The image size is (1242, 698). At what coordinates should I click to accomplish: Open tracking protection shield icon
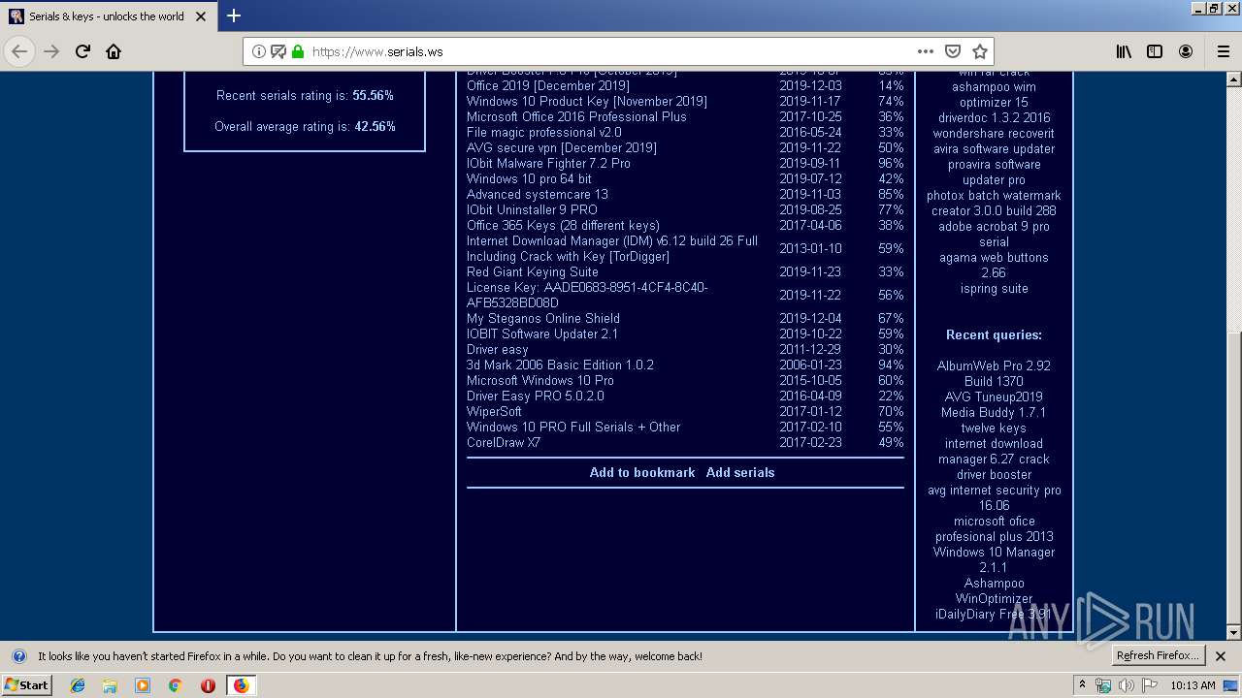[278, 51]
